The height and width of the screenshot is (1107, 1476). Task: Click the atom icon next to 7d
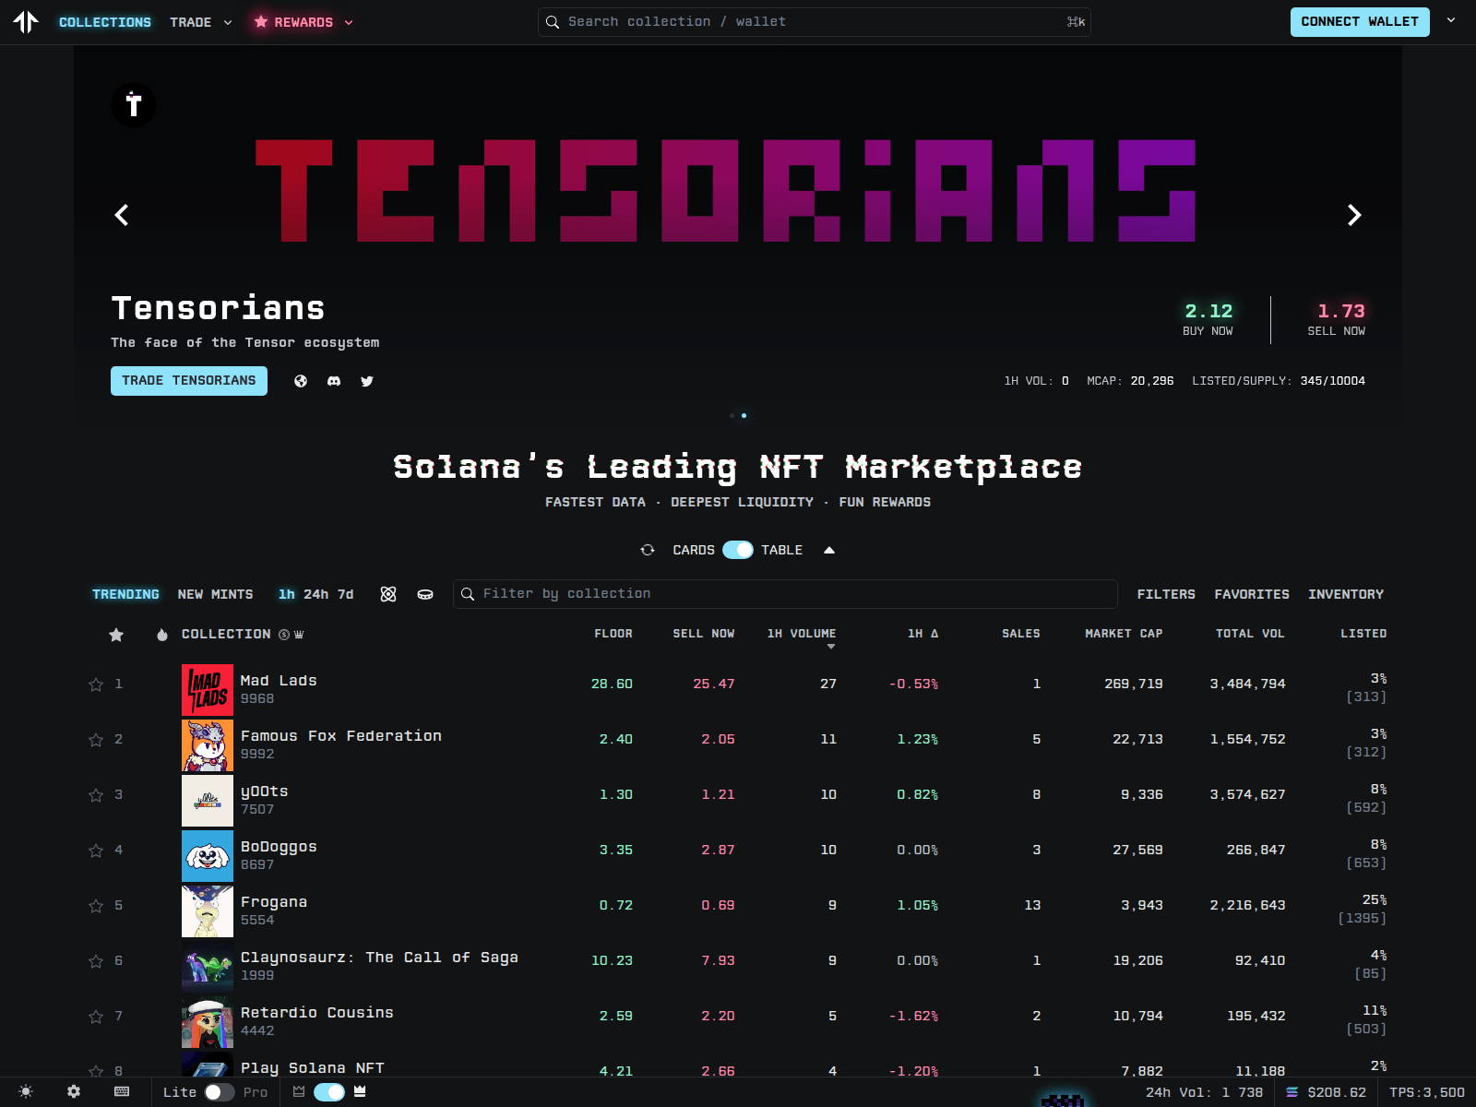(388, 594)
